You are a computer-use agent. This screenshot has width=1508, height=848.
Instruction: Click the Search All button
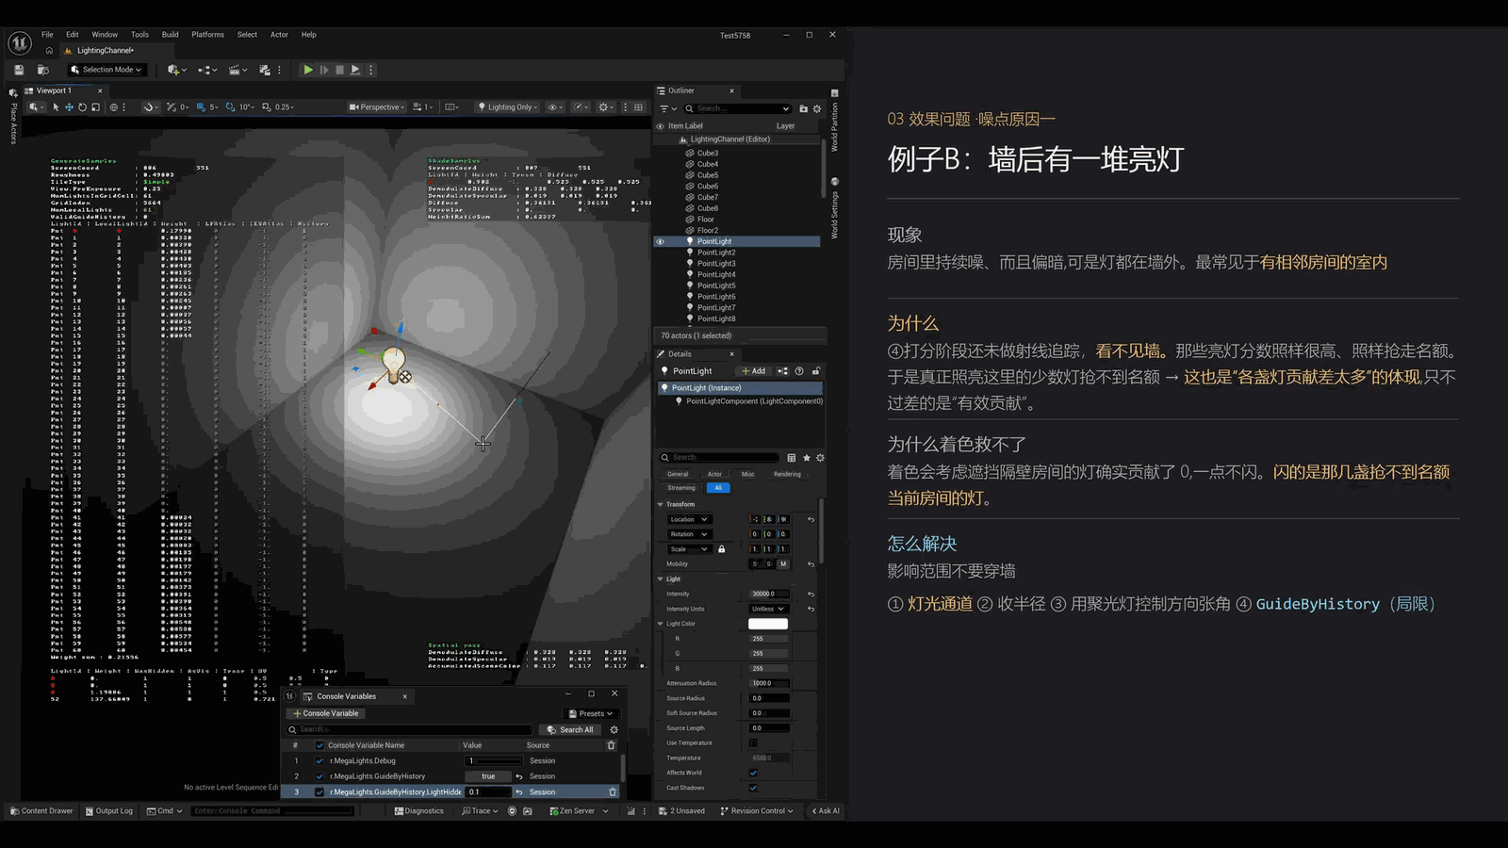point(570,730)
